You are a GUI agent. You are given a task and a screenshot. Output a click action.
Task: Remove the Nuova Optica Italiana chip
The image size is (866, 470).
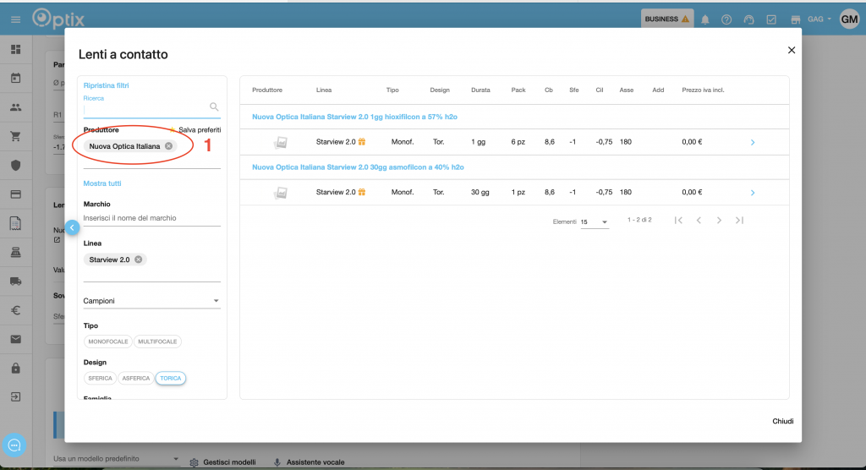pos(168,146)
